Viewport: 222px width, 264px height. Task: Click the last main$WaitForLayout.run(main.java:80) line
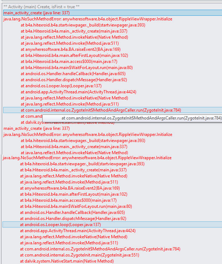[76, 206]
